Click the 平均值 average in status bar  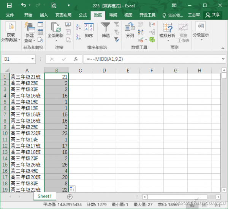point(62,204)
